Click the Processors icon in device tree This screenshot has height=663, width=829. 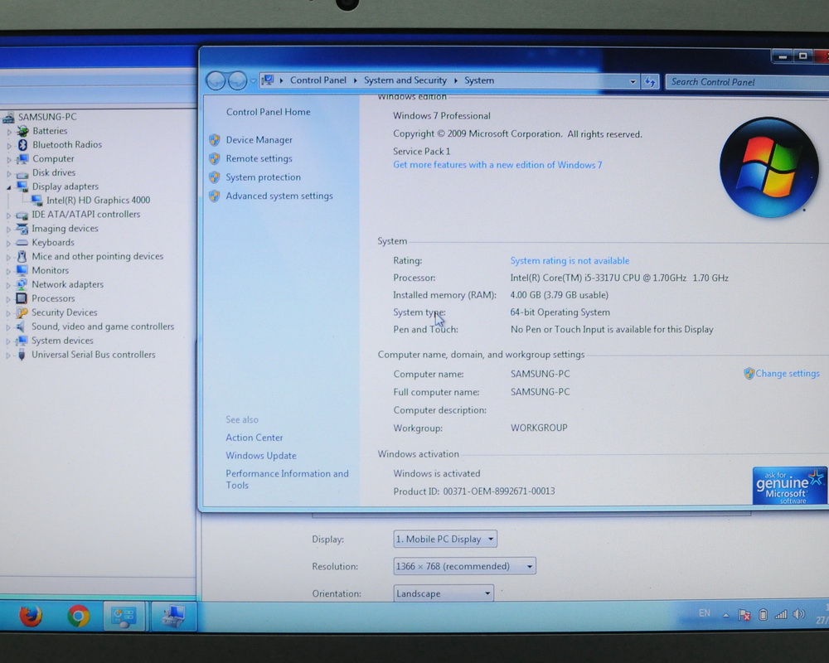click(x=22, y=298)
